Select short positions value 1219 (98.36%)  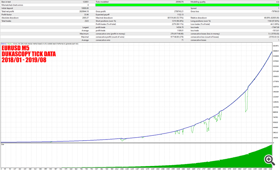(178, 21)
